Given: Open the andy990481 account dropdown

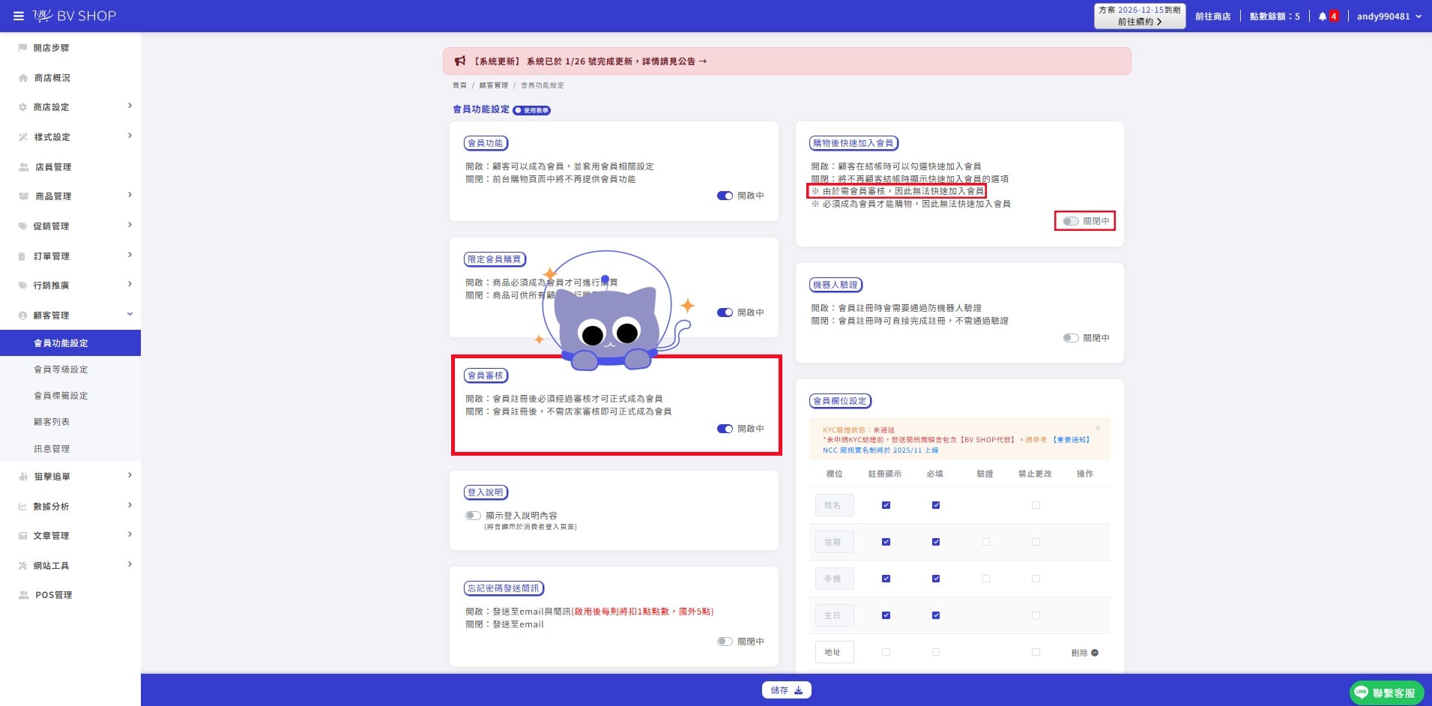Looking at the screenshot, I should pyautogui.click(x=1389, y=16).
